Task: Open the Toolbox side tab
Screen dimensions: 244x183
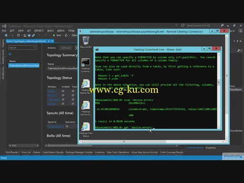Action: point(3,43)
